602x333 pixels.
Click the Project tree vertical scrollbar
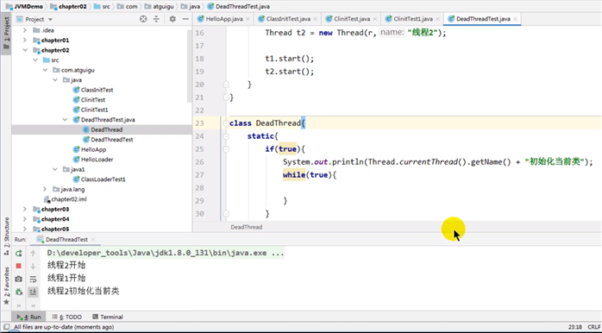(189, 66)
